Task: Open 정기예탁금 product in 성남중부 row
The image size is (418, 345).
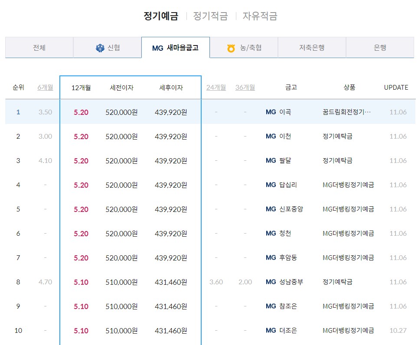Action: 337,282
